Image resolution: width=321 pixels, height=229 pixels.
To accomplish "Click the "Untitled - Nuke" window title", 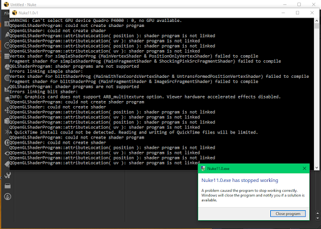I will point(23,4).
